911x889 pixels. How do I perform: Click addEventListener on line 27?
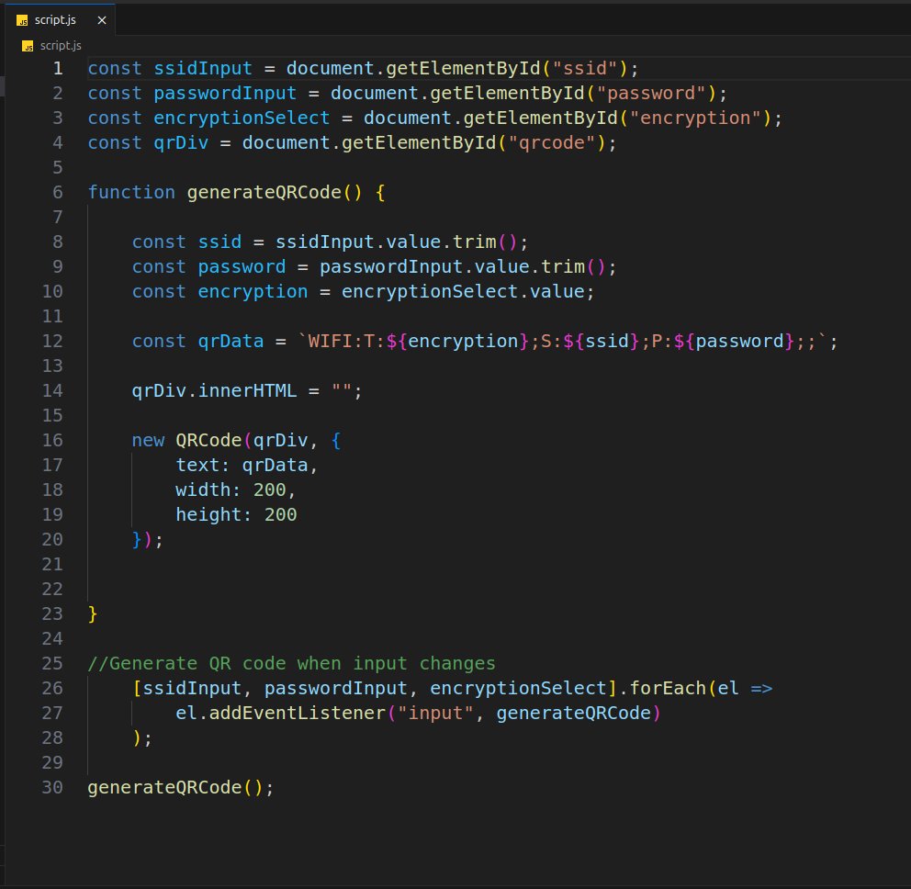click(x=297, y=714)
